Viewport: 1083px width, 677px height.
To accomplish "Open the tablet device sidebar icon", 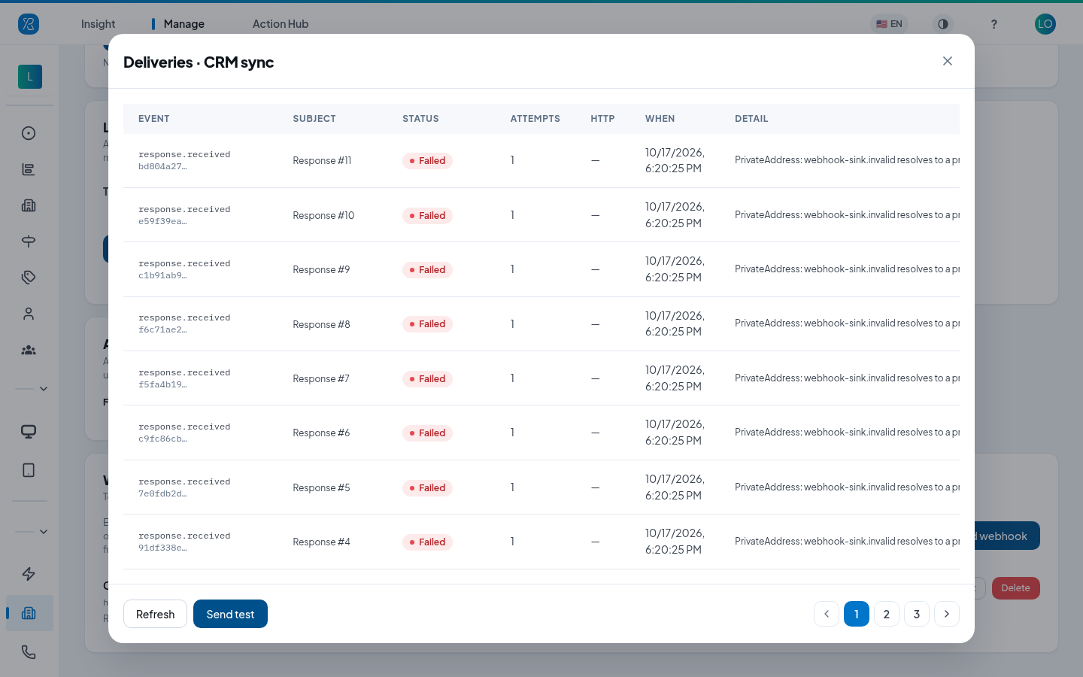I will point(29,470).
